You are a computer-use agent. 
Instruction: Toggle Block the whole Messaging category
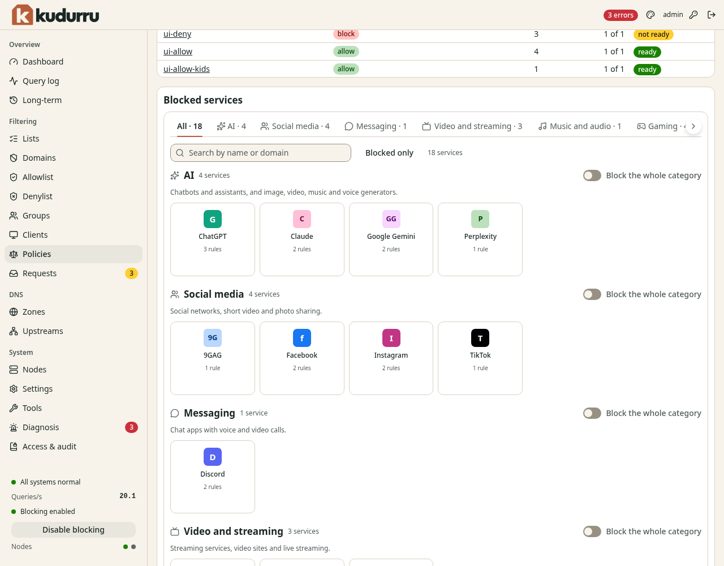(592, 413)
